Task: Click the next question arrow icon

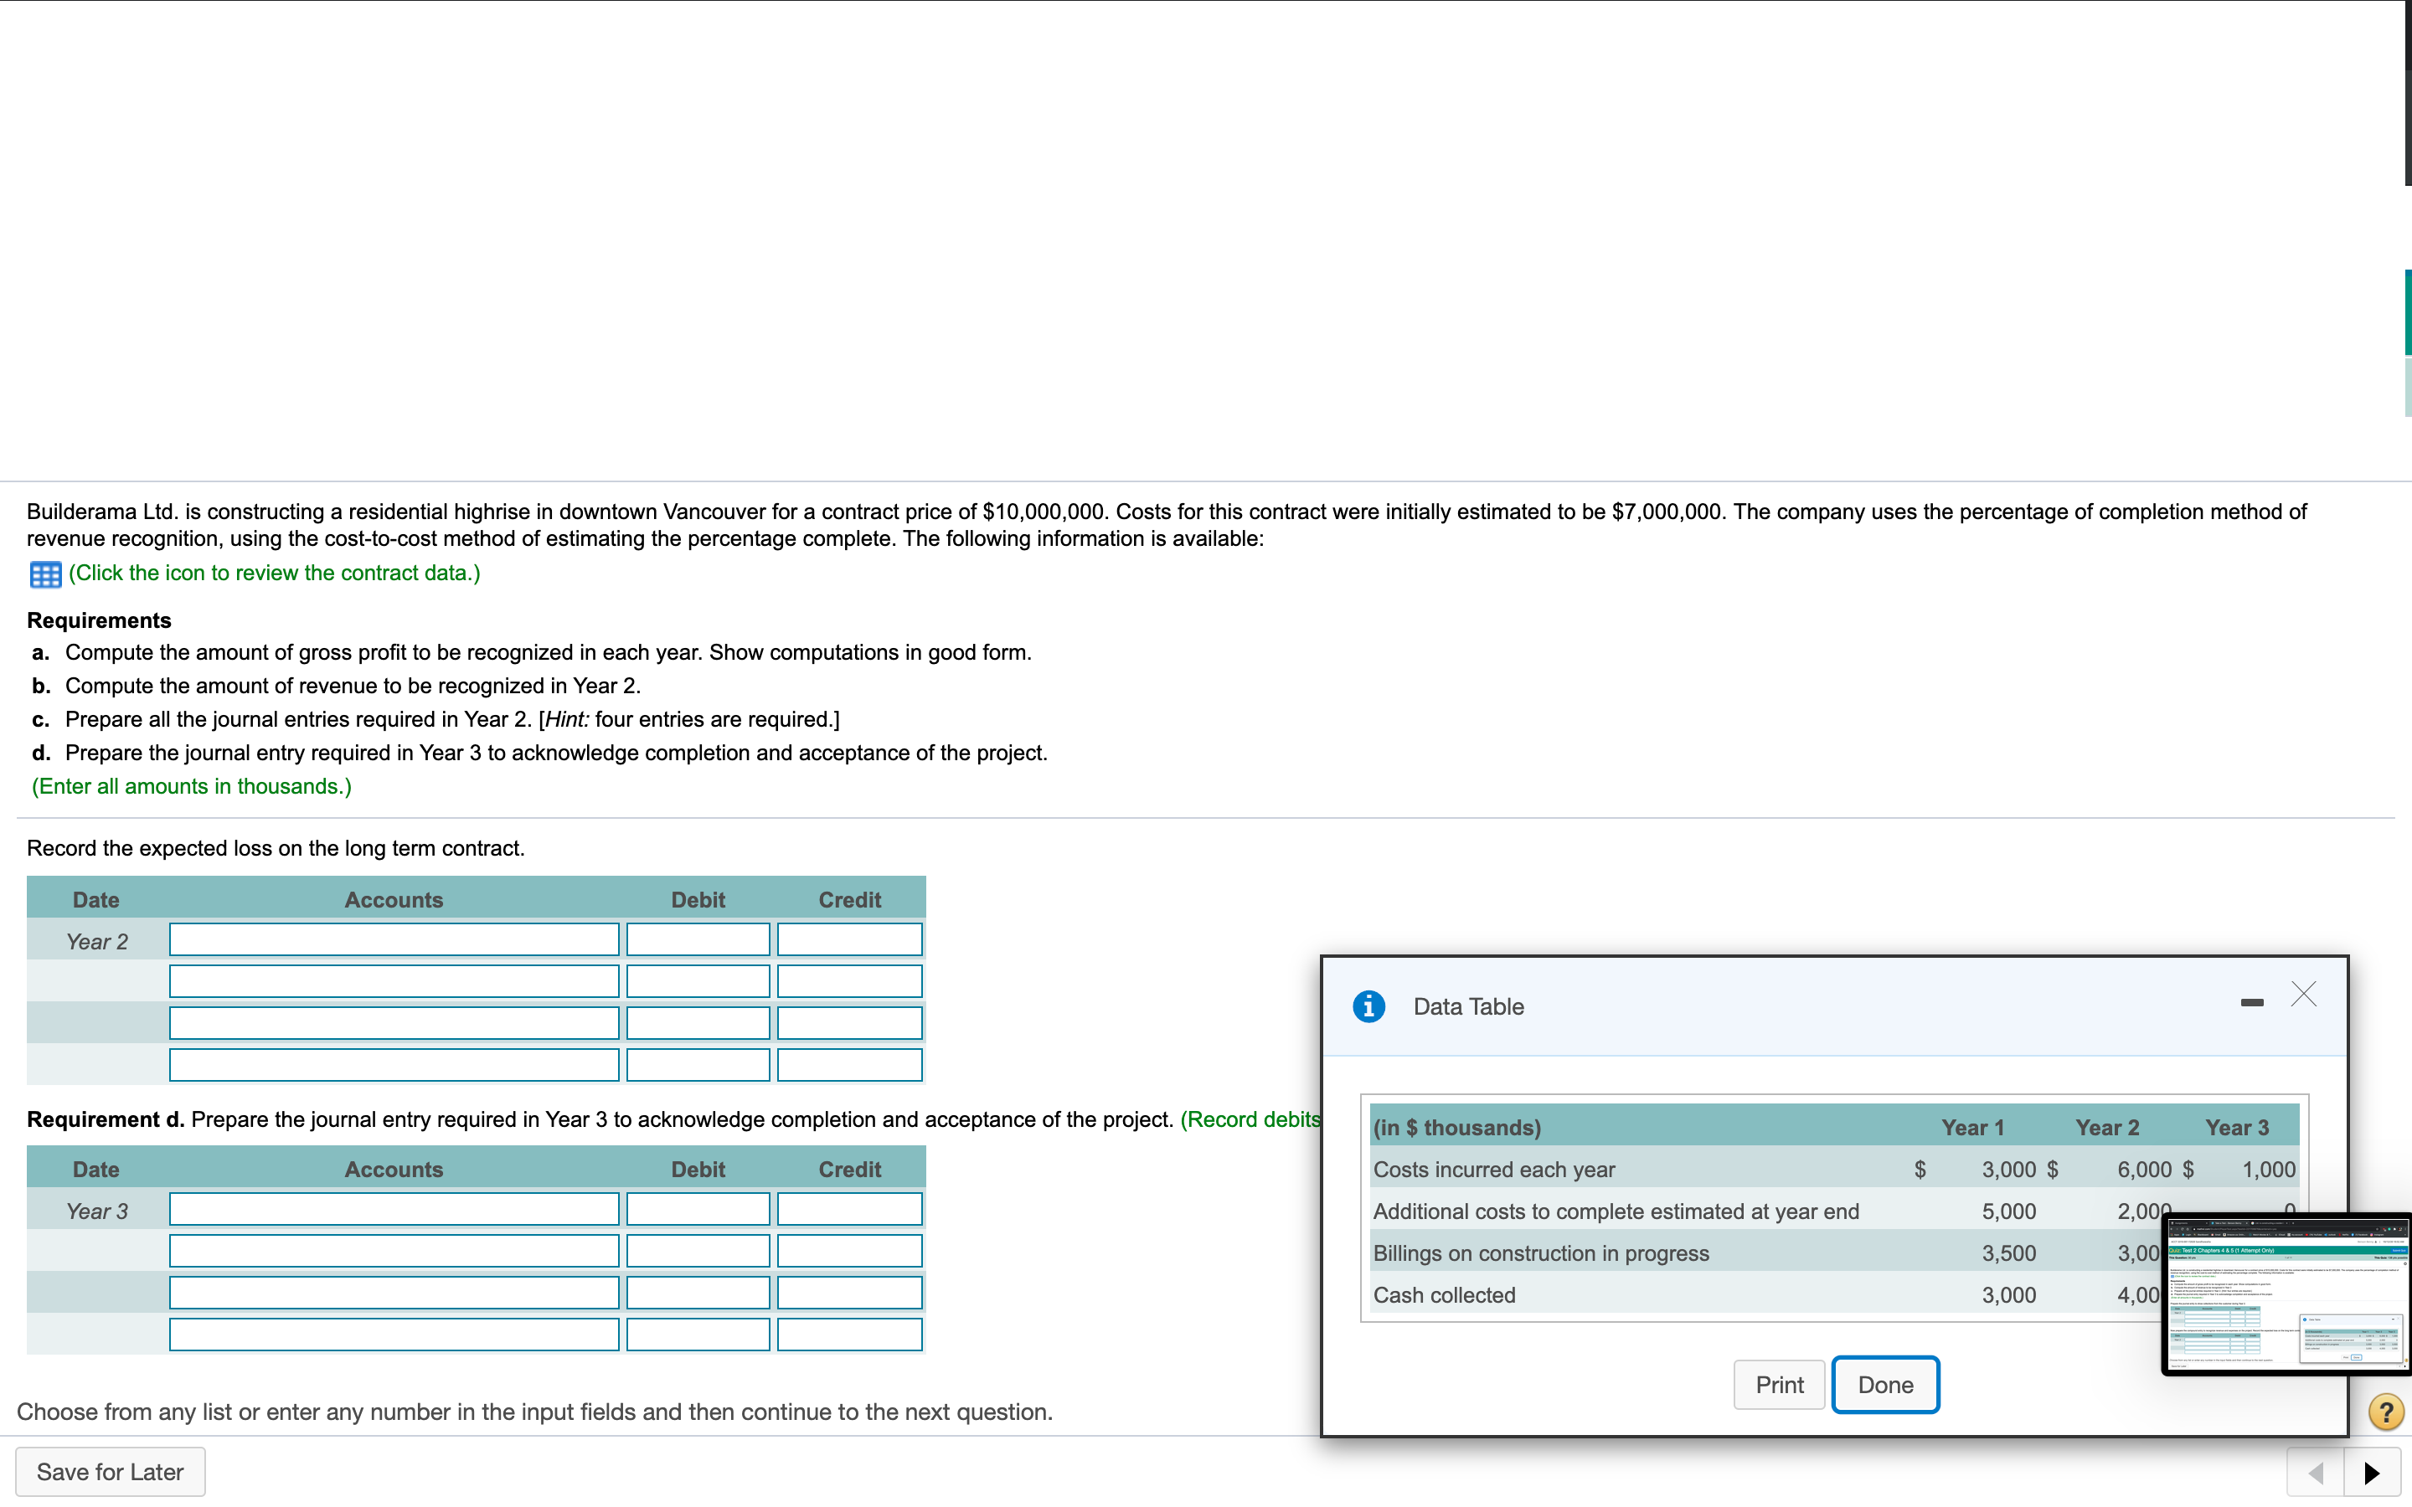Action: click(x=2371, y=1472)
